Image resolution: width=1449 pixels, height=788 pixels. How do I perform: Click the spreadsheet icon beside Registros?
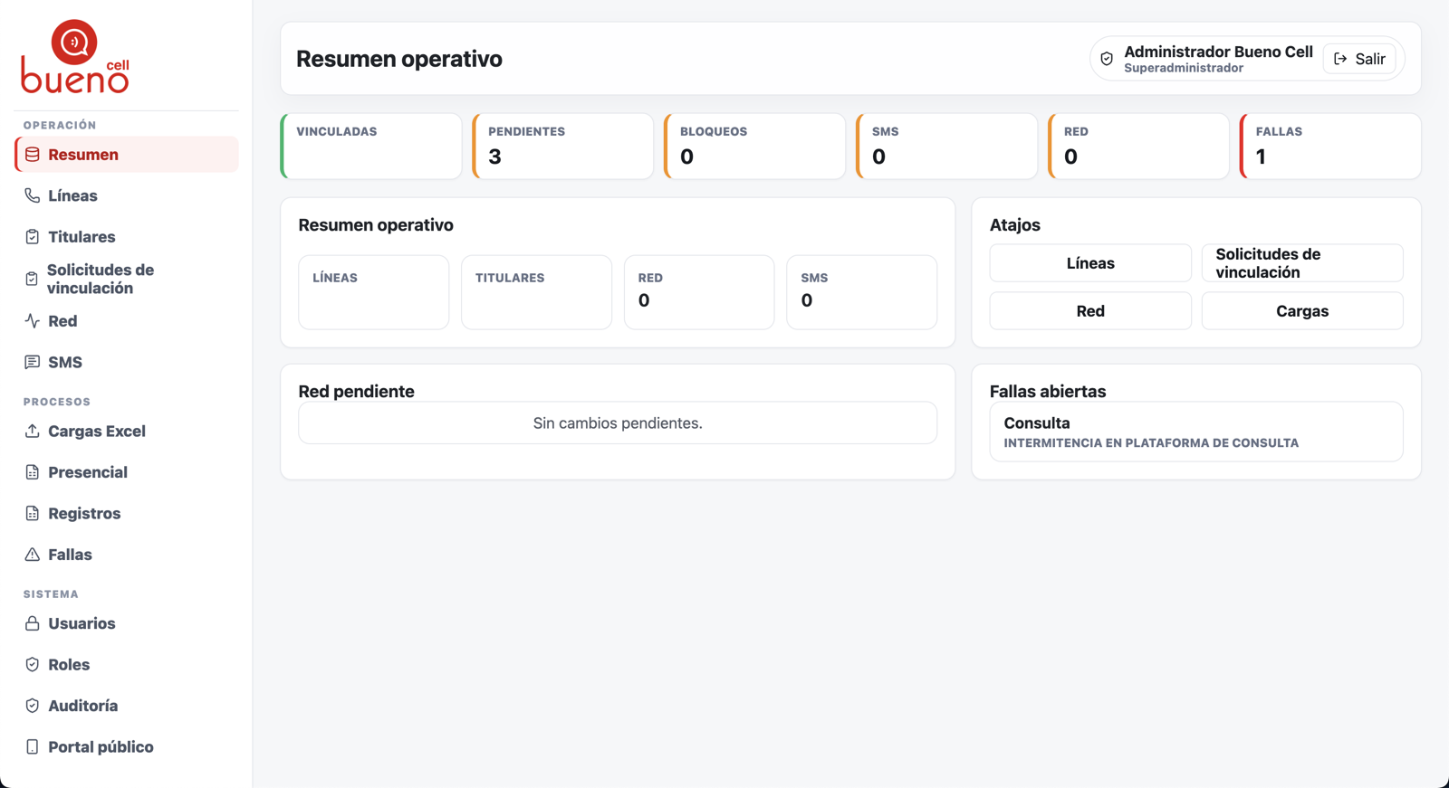click(x=33, y=514)
